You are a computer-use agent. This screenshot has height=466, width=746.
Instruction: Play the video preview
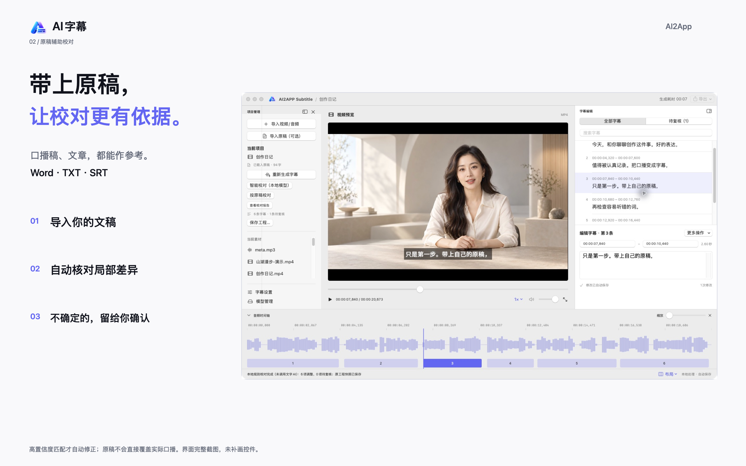[330, 299]
